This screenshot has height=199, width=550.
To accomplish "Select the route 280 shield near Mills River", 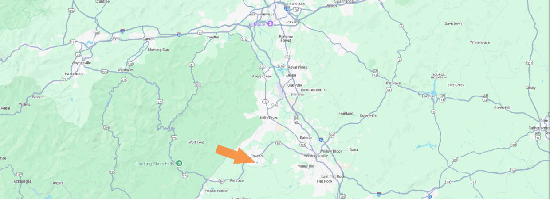I will coord(275,105).
